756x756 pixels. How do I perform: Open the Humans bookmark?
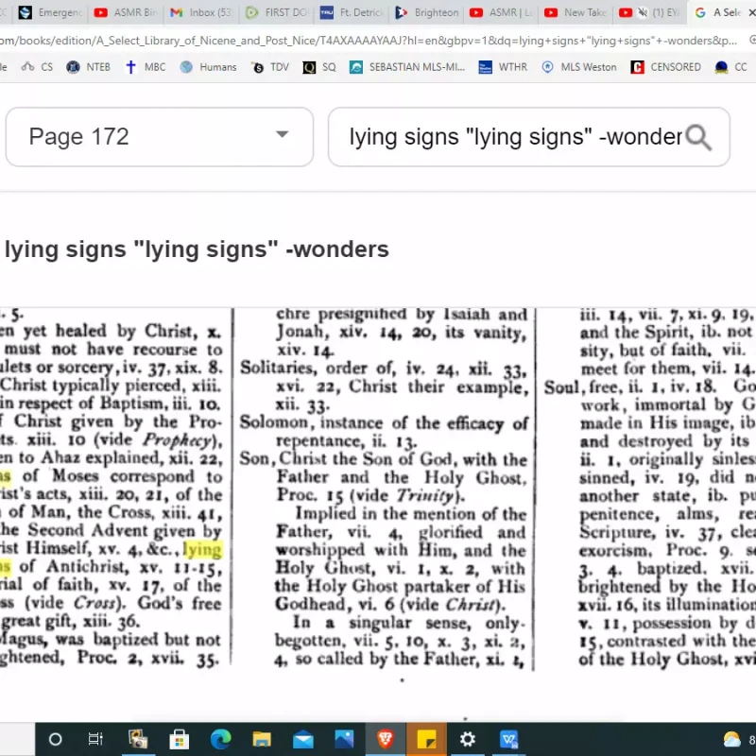click(208, 67)
